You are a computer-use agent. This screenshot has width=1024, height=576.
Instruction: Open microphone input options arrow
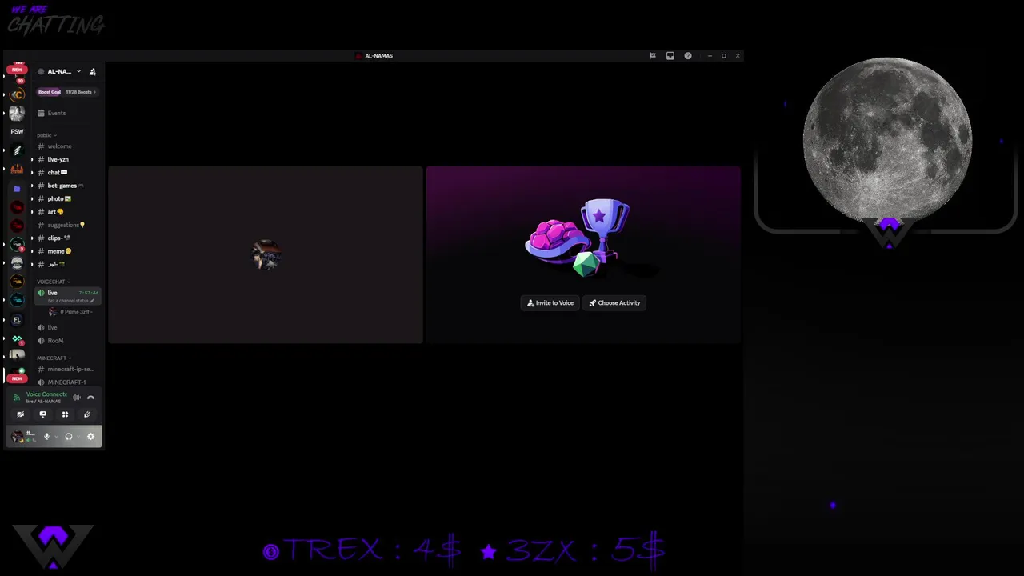click(56, 437)
